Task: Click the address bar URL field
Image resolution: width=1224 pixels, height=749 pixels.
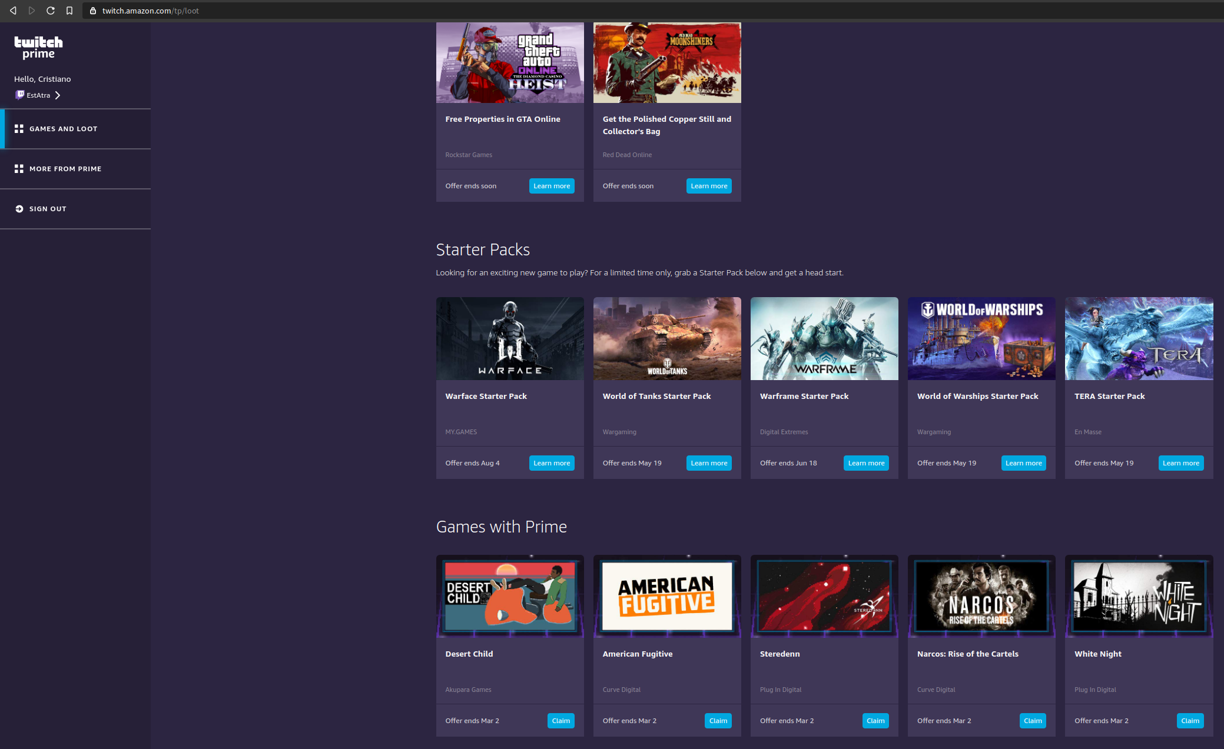Action: pos(151,10)
